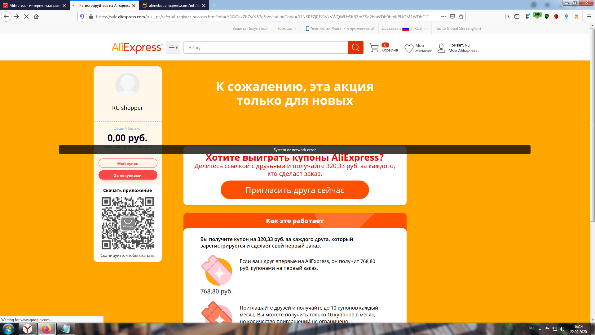This screenshot has width=595, height=335.
Task: Close the AliExpress интернет-магазин tab
Action: click(64, 6)
